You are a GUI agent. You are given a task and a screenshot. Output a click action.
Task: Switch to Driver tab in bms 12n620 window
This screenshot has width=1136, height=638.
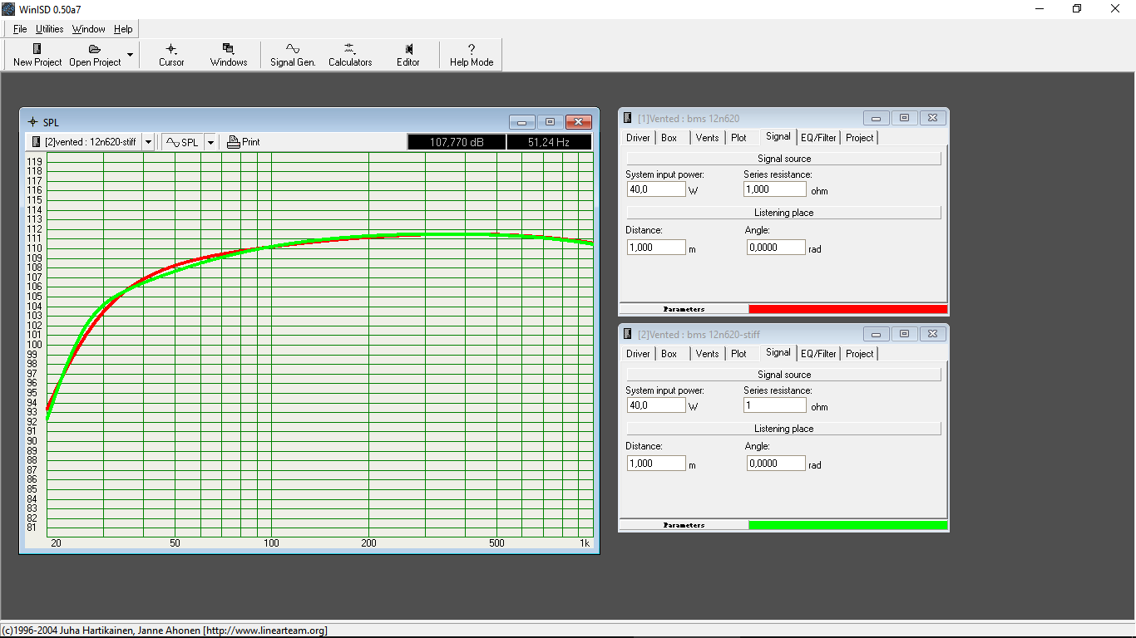coord(639,138)
